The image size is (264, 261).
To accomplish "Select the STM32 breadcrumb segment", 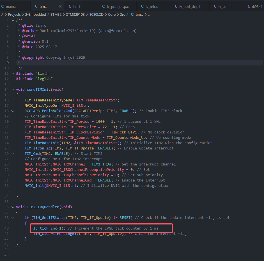I will click(x=56, y=15).
